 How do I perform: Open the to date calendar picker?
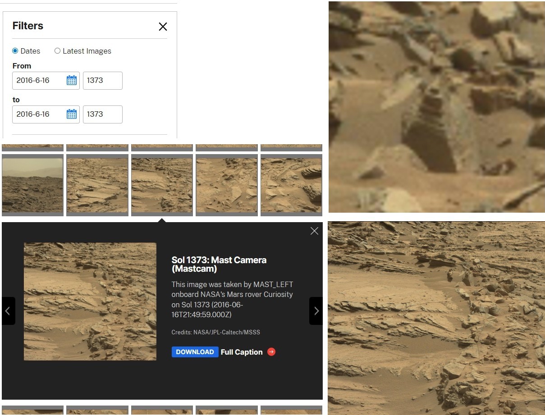(72, 114)
